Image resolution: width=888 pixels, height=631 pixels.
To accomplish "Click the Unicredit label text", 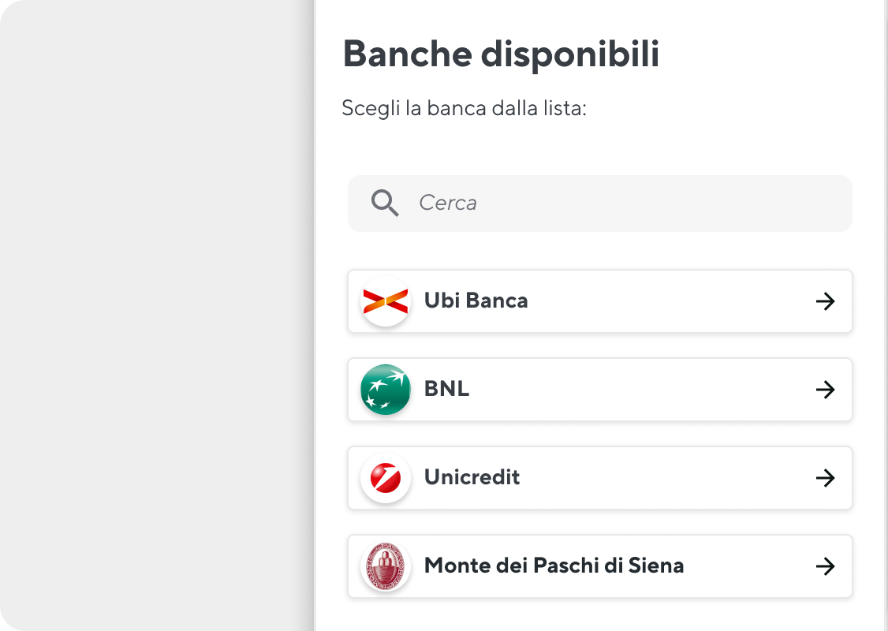I will [x=472, y=477].
